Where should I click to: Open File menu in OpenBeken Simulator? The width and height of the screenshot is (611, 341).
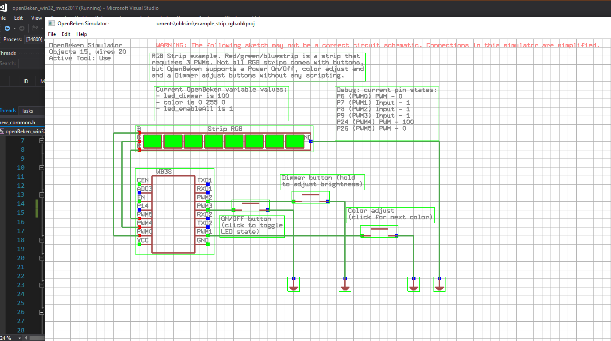[51, 34]
